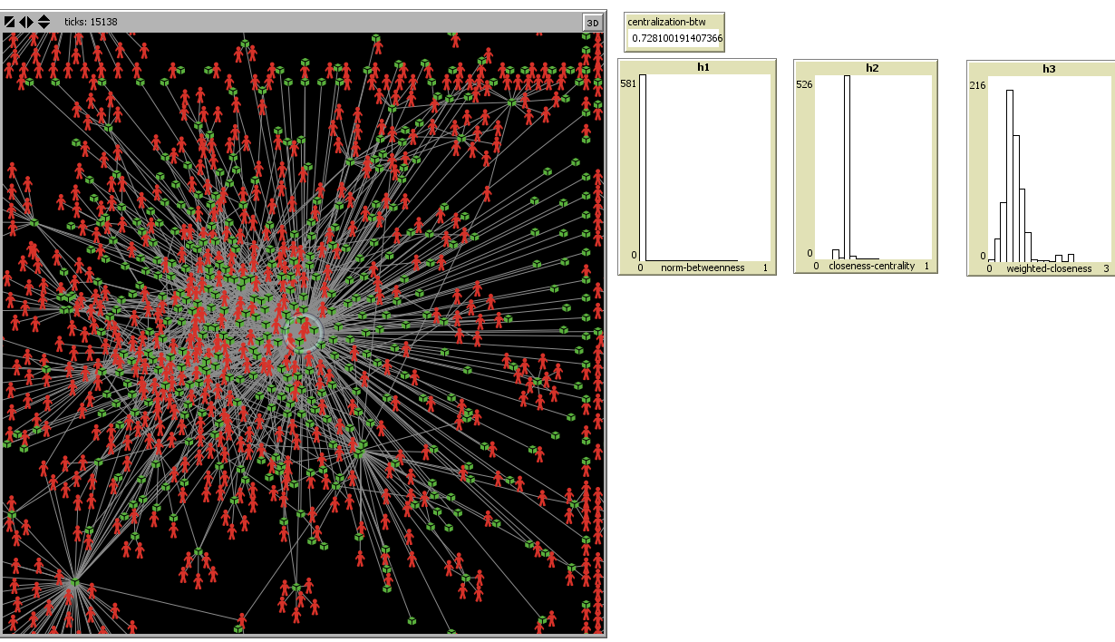Click the tallest bar in h1 histogram
This screenshot has height=642, width=1115.
pyautogui.click(x=644, y=168)
